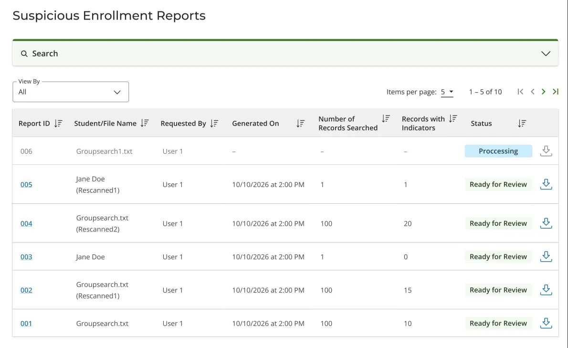568x348 pixels.
Task: Download report 003
Action: click(x=546, y=257)
